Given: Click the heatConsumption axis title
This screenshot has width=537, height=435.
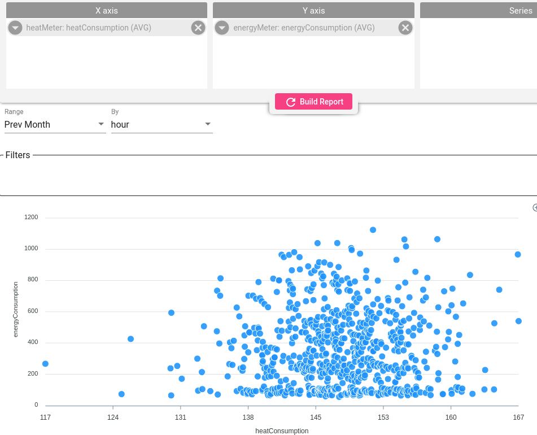Looking at the screenshot, I should pos(282,430).
